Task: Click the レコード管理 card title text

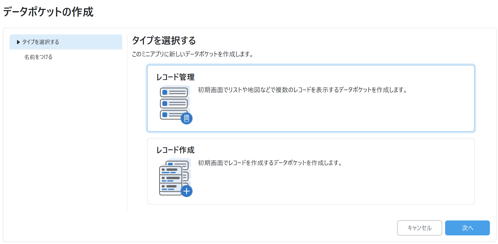Action: tap(175, 77)
